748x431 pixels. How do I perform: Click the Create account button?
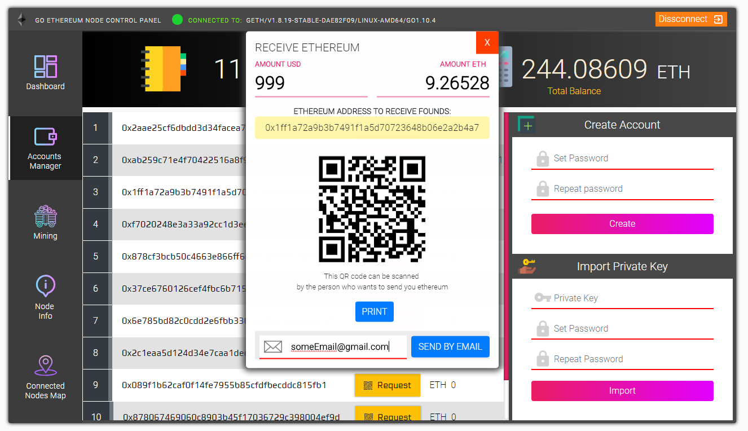point(622,224)
